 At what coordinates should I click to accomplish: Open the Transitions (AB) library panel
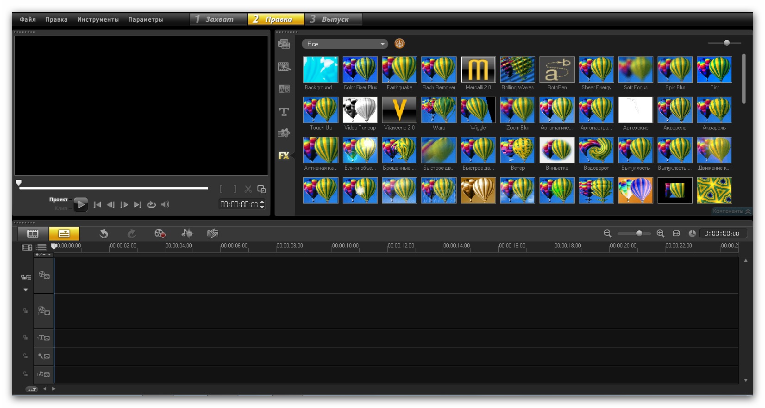tap(284, 89)
